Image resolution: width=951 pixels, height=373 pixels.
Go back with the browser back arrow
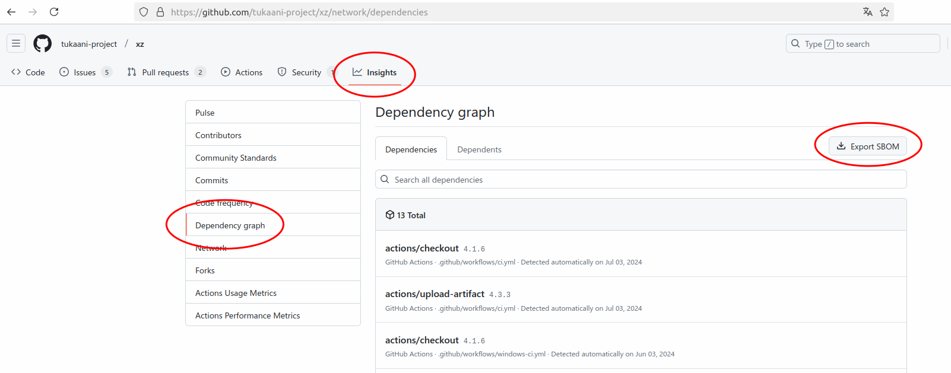click(11, 12)
